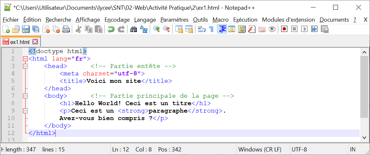The width and height of the screenshot is (370, 155).
Task: Collapse the body fold marker on line 7
Action: pos(26,96)
